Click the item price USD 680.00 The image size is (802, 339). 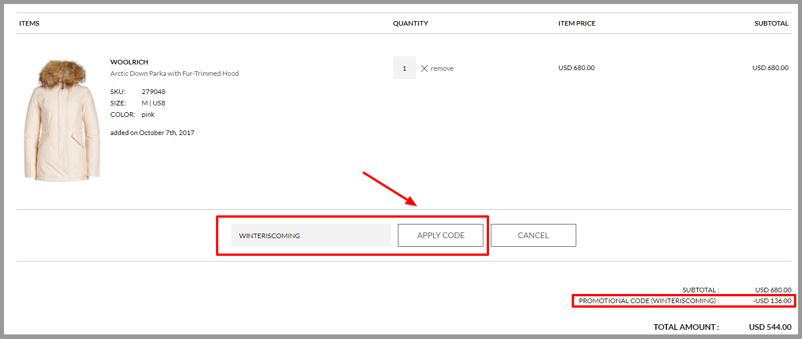(576, 68)
